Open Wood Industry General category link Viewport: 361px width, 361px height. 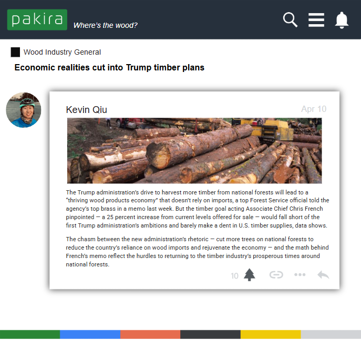tap(62, 52)
